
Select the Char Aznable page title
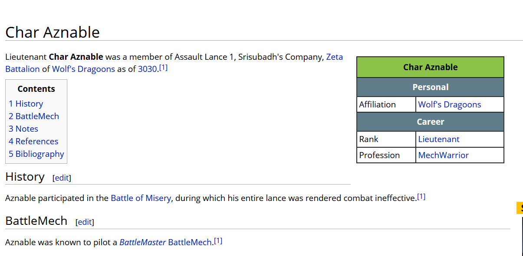[x=53, y=32]
